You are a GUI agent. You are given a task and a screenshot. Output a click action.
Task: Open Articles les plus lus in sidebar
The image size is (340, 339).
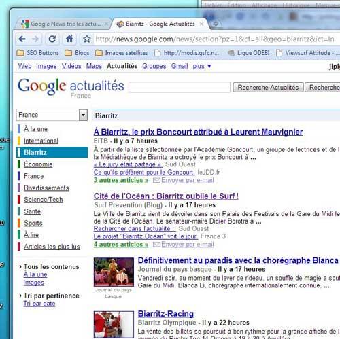point(52,247)
